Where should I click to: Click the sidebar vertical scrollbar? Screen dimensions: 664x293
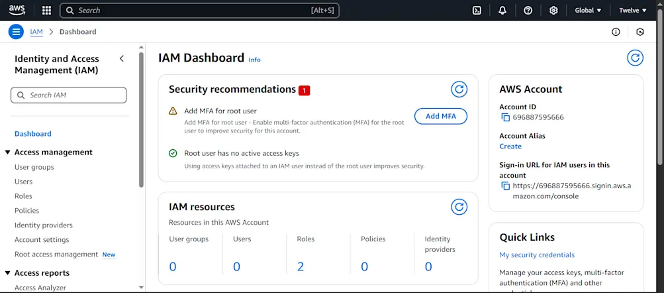142,119
